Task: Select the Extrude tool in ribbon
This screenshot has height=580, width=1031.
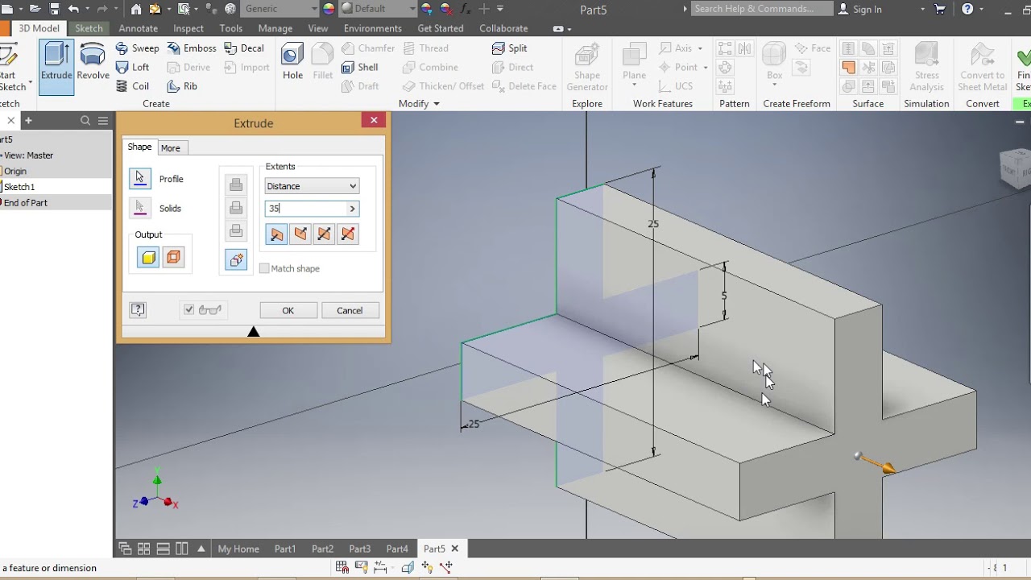Action: 56,66
